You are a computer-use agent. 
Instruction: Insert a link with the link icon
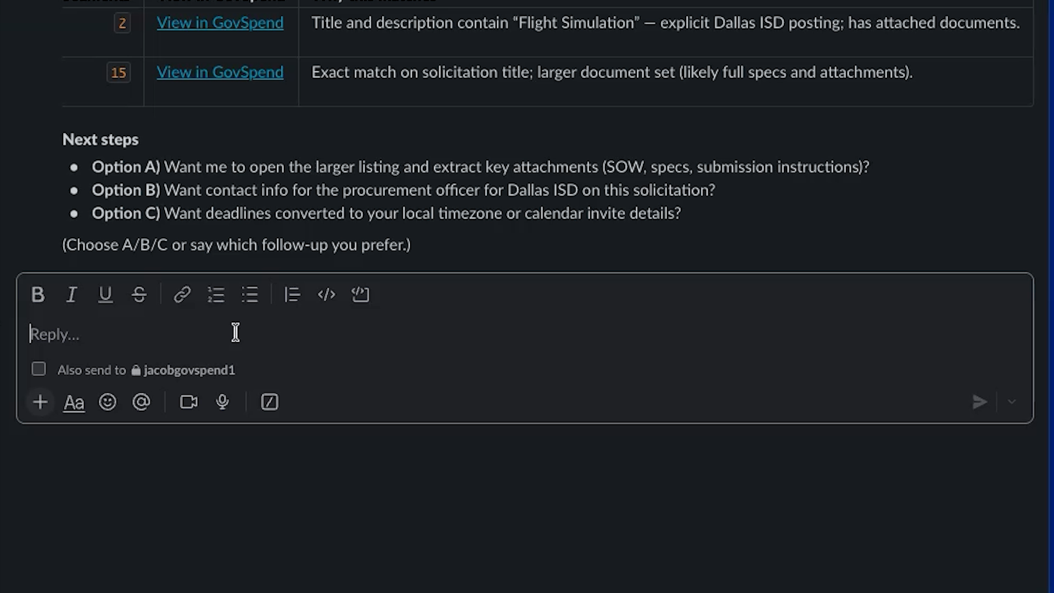182,295
